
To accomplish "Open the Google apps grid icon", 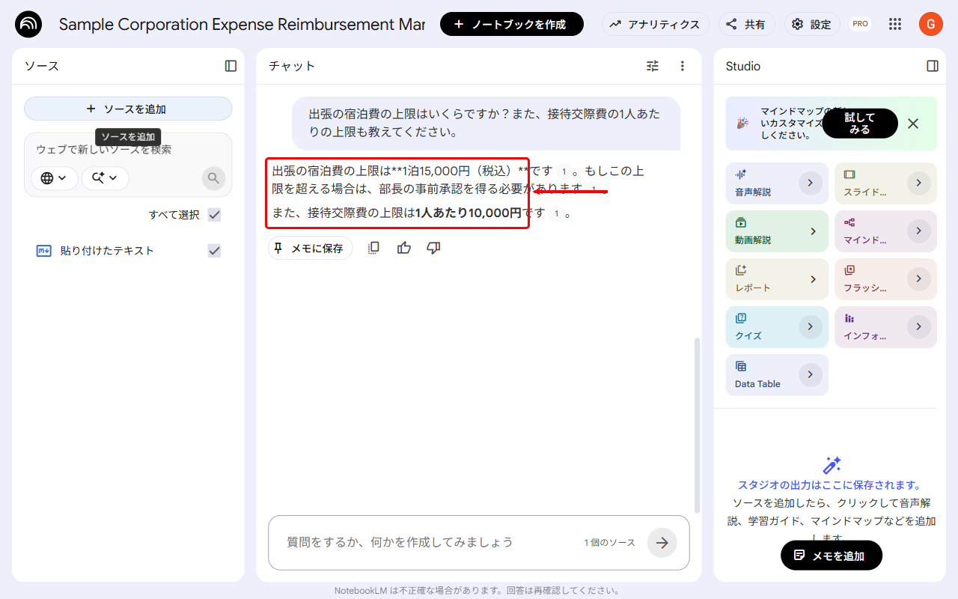I will (x=895, y=24).
